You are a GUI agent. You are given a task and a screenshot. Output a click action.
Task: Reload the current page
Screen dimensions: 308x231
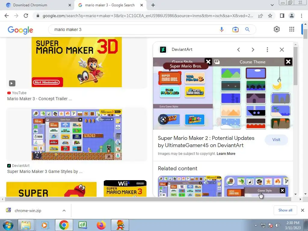click(x=26, y=16)
